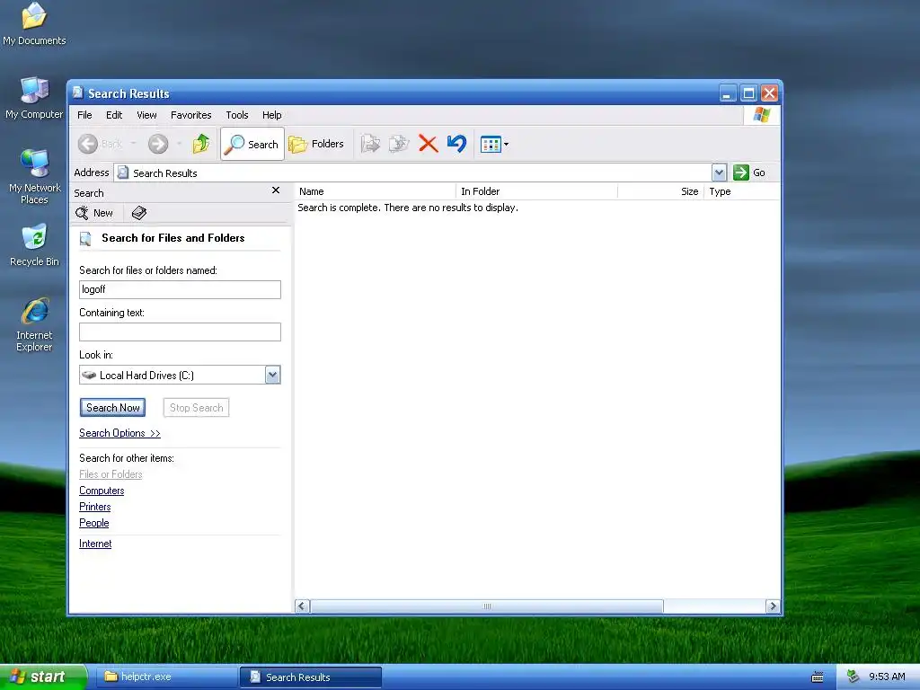Expand Search Options link
This screenshot has height=690, width=920.
point(119,433)
